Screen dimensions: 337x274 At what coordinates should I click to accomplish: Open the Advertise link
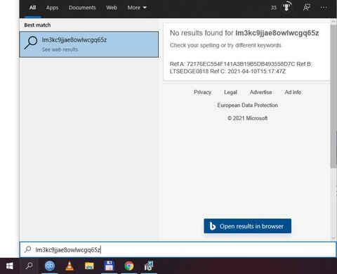pyautogui.click(x=260, y=92)
